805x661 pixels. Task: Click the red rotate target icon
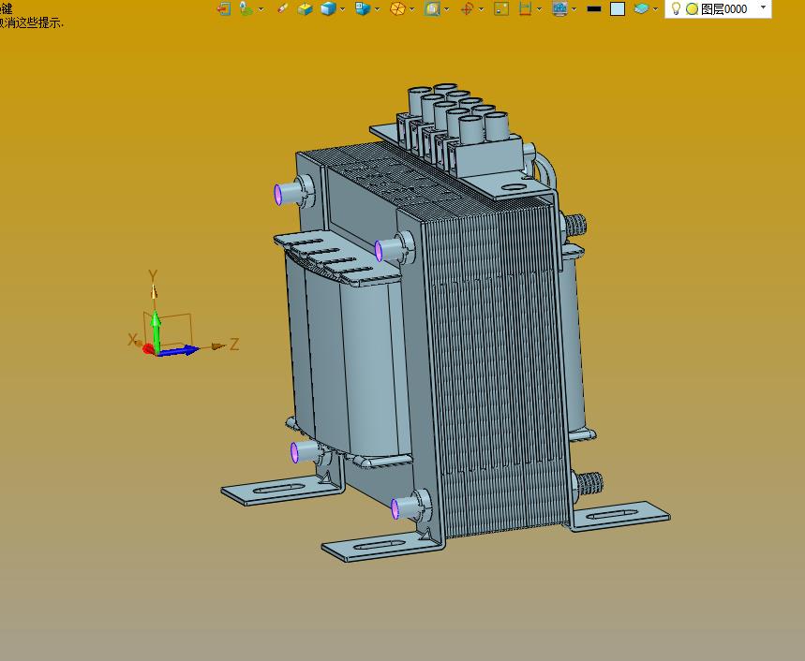(467, 8)
